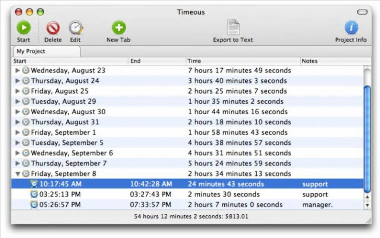
Task: Click the 'Wednesday, September 6' date label
Action: pos(72,153)
